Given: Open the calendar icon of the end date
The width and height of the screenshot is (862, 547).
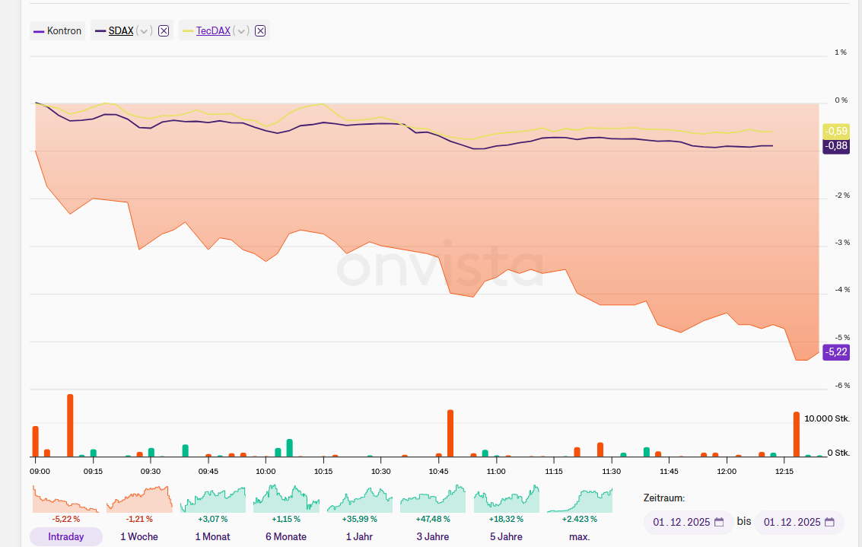Looking at the screenshot, I should pos(829,522).
